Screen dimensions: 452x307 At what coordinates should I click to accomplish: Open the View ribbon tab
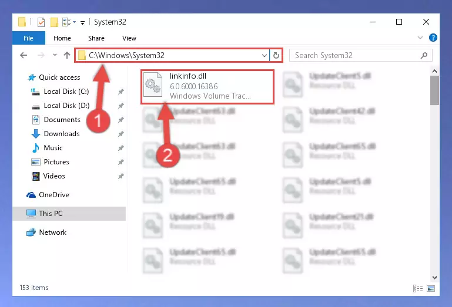click(x=129, y=38)
